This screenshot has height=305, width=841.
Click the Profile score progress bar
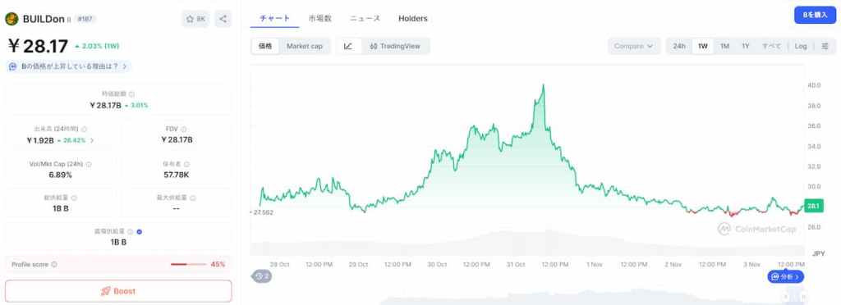click(x=188, y=264)
